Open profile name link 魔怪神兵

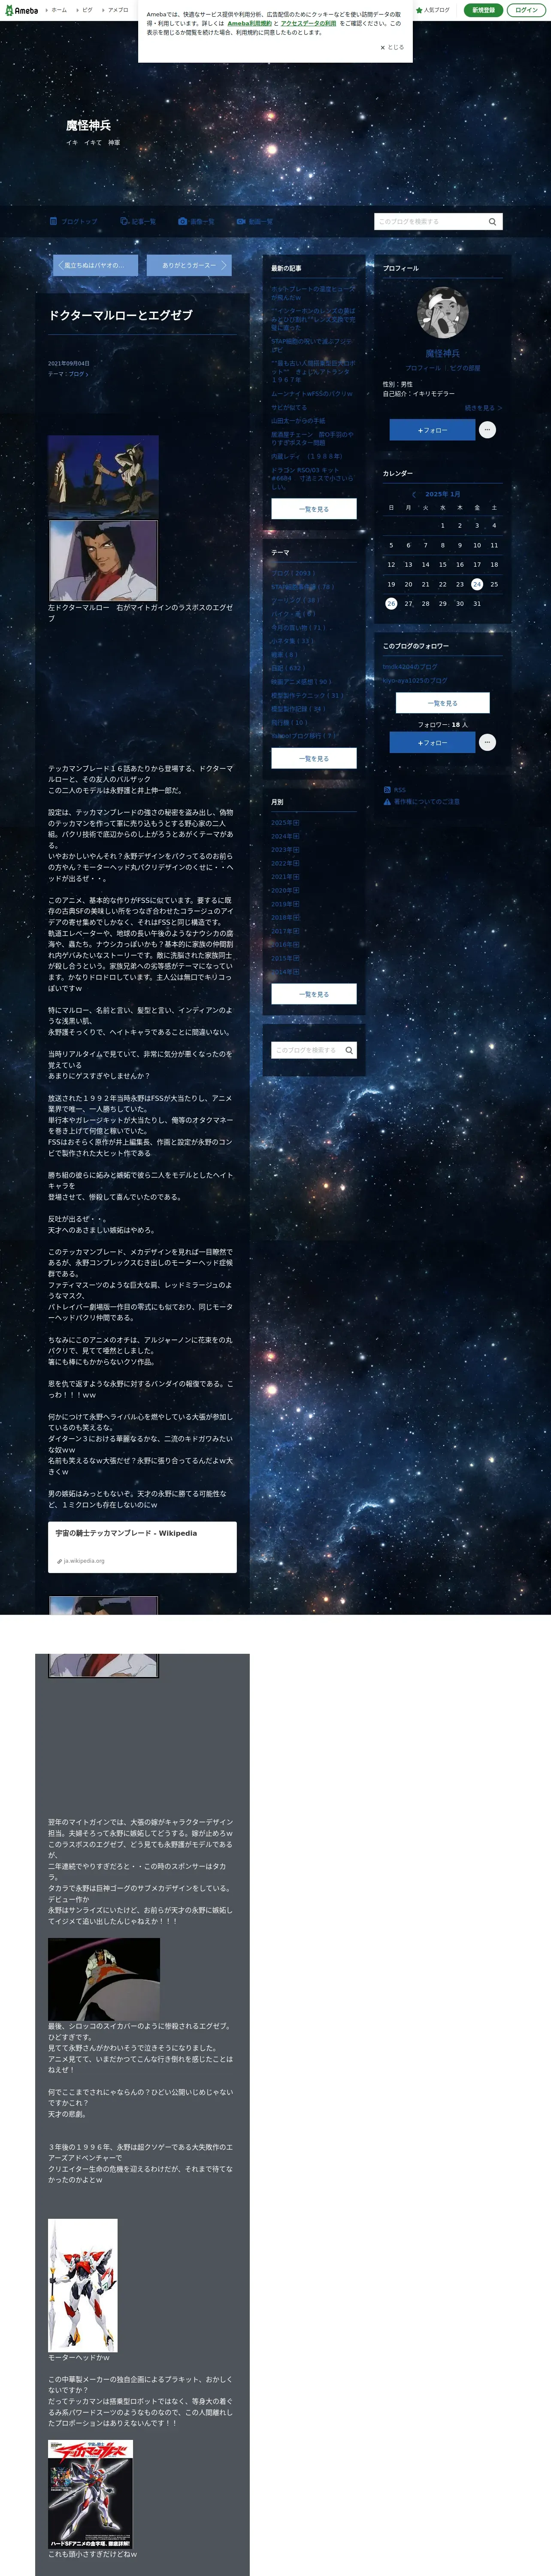tap(443, 353)
